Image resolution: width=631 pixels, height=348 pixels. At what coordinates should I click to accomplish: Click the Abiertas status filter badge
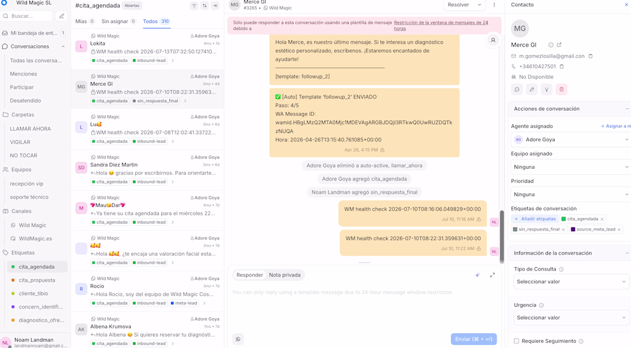pyautogui.click(x=131, y=6)
